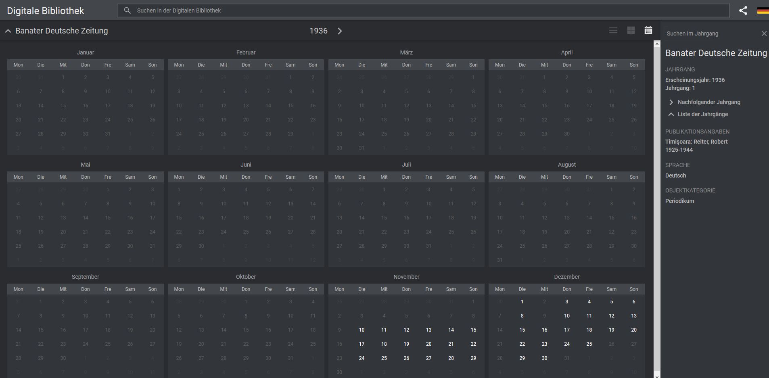
Task: Focus the Digitale Bibliothek search field
Action: click(423, 10)
